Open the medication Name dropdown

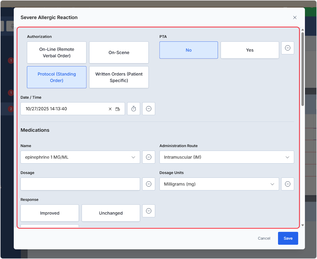click(x=80, y=157)
